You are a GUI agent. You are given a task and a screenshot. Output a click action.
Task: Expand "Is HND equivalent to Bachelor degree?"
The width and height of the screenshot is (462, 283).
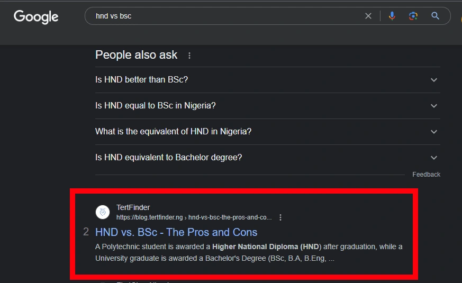pyautogui.click(x=168, y=158)
